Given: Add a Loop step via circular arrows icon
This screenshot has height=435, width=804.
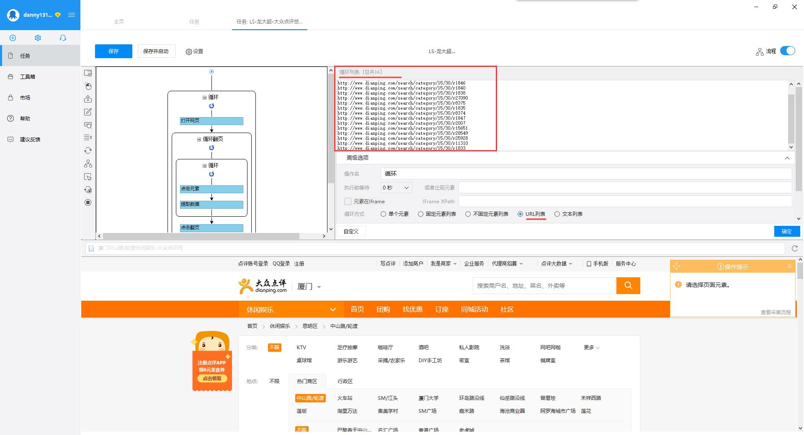Looking at the screenshot, I should click(88, 151).
